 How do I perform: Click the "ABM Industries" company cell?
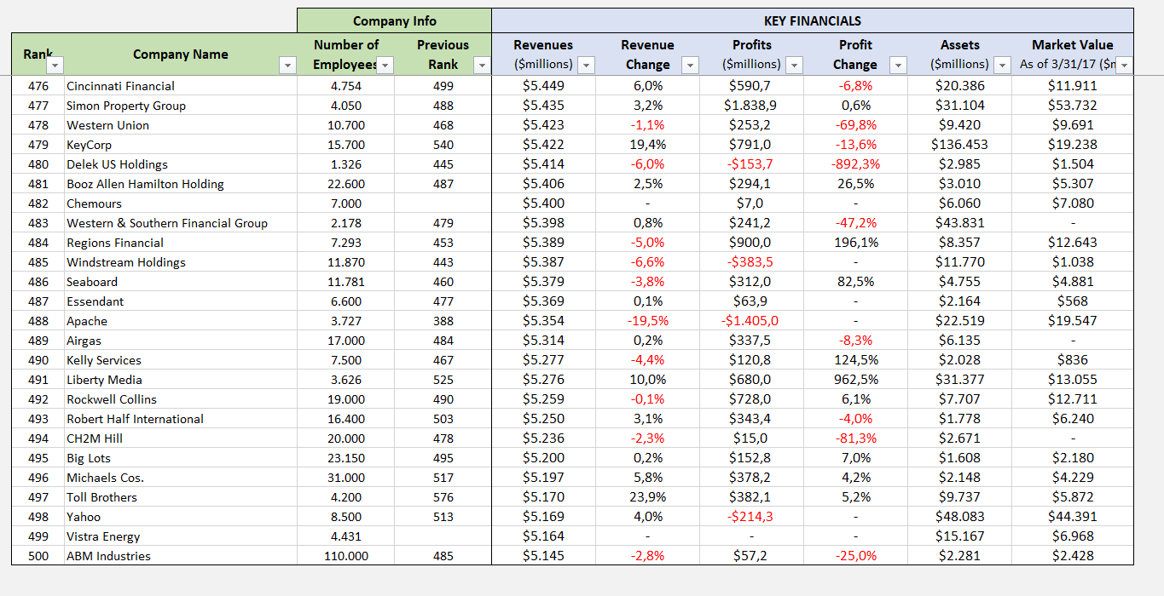181,556
